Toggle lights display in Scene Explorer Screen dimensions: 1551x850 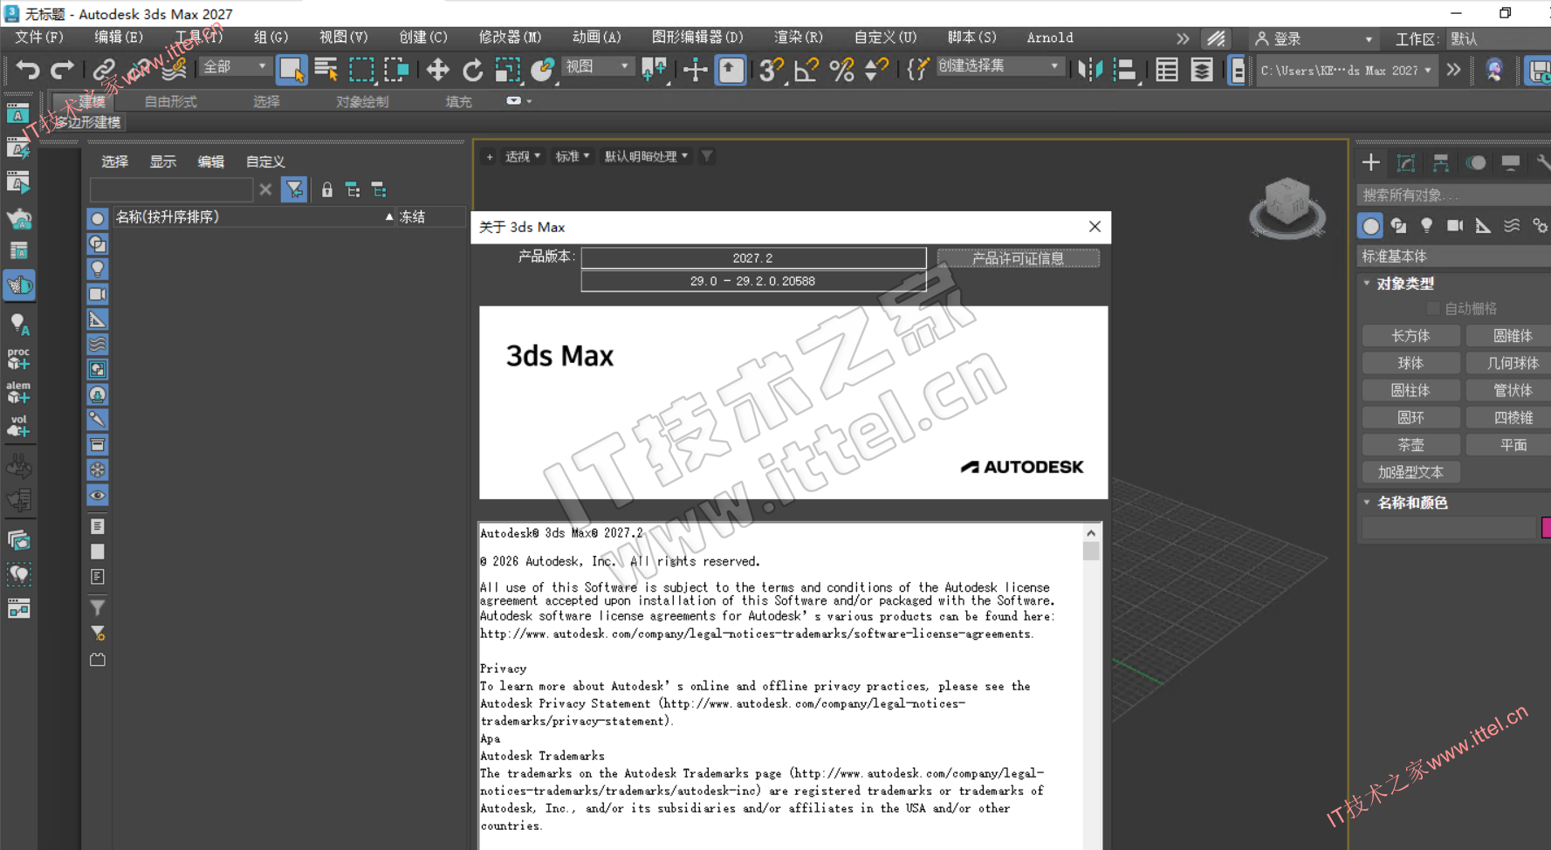(98, 269)
